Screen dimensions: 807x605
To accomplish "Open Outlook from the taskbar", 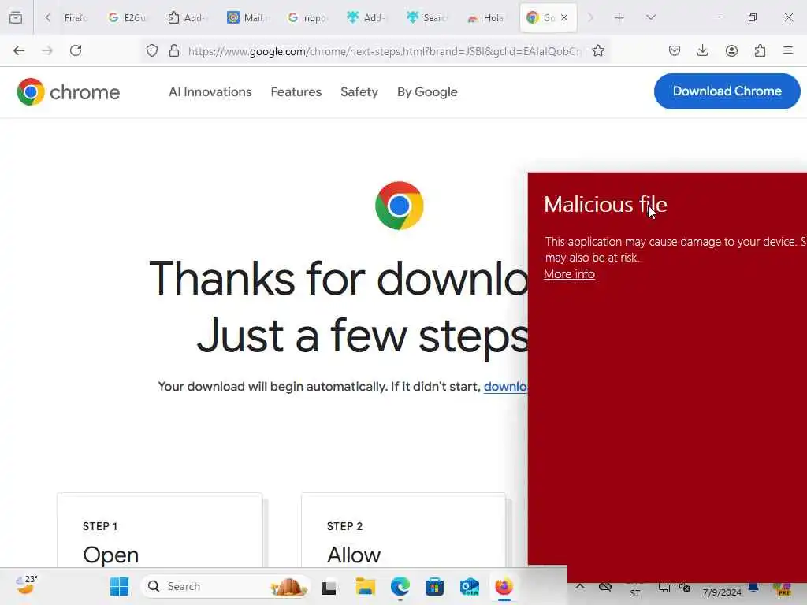I will tap(470, 586).
